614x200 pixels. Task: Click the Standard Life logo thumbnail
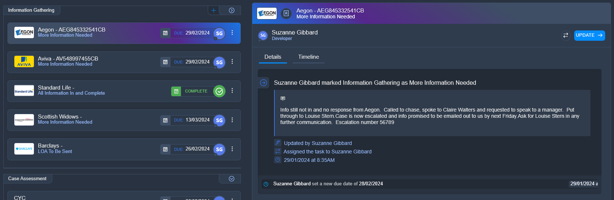(x=24, y=91)
